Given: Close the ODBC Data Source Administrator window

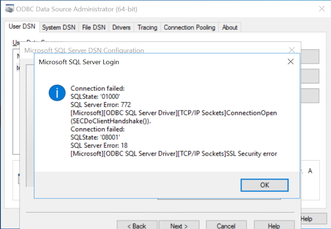Looking at the screenshot, I should coord(321,9).
